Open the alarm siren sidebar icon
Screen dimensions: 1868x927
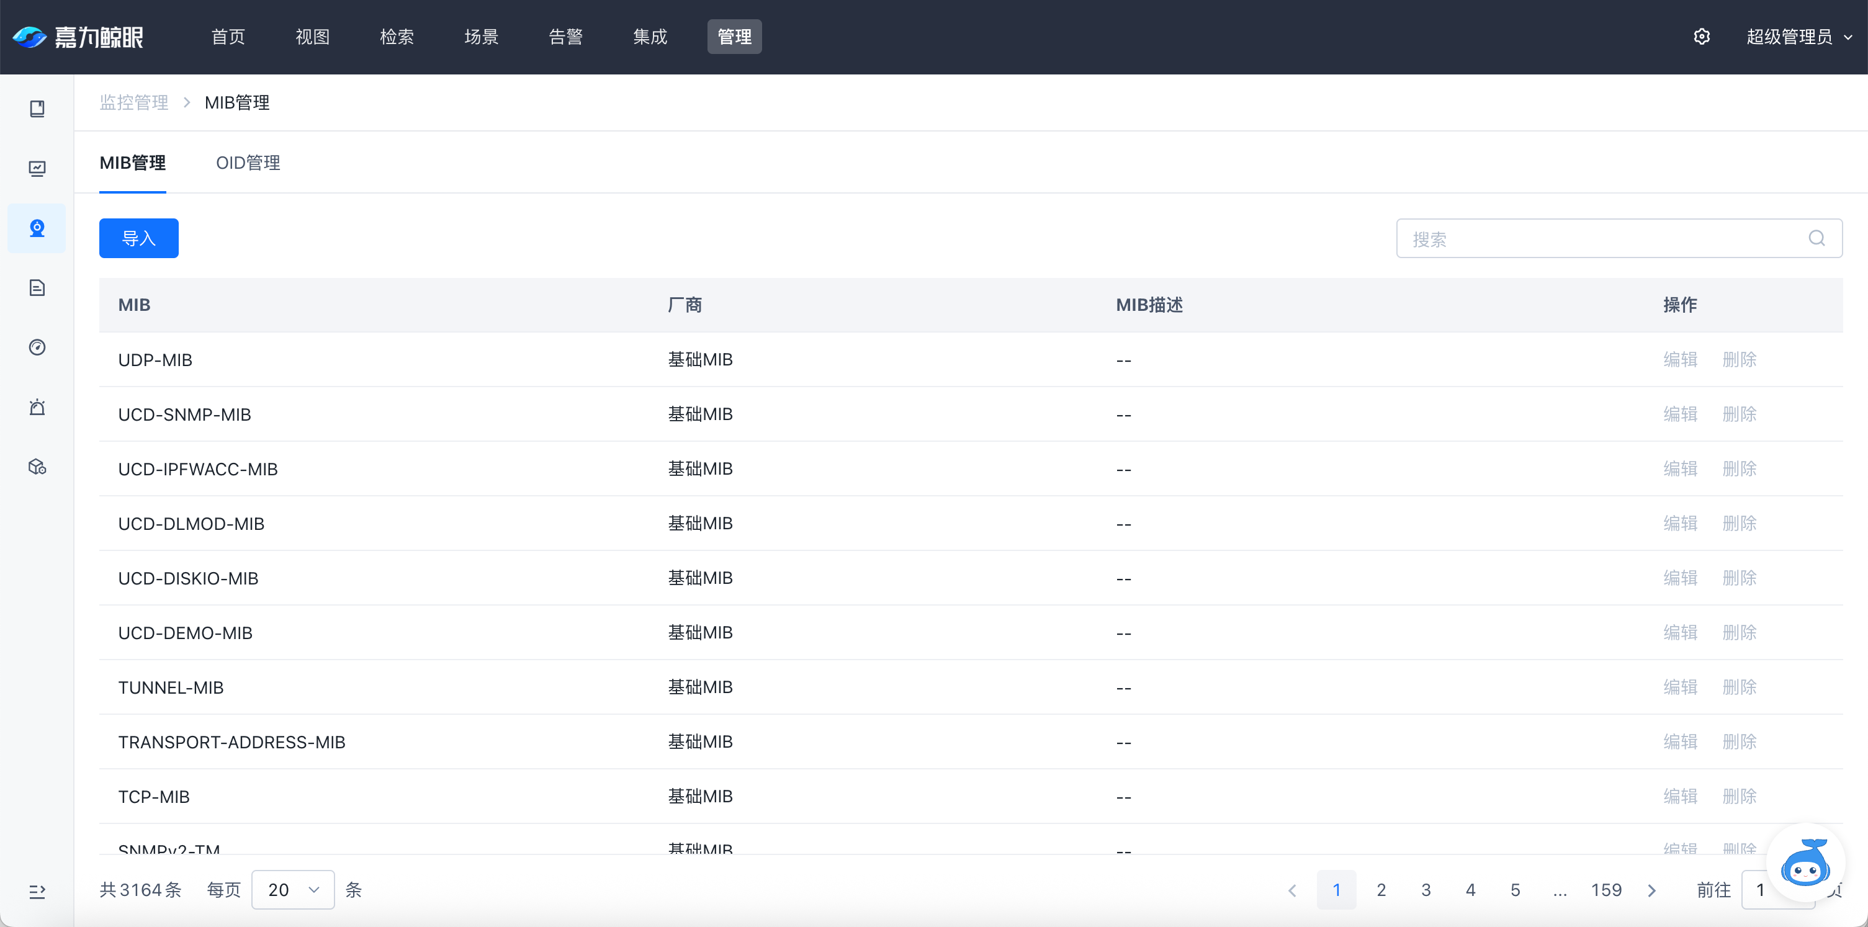point(37,407)
